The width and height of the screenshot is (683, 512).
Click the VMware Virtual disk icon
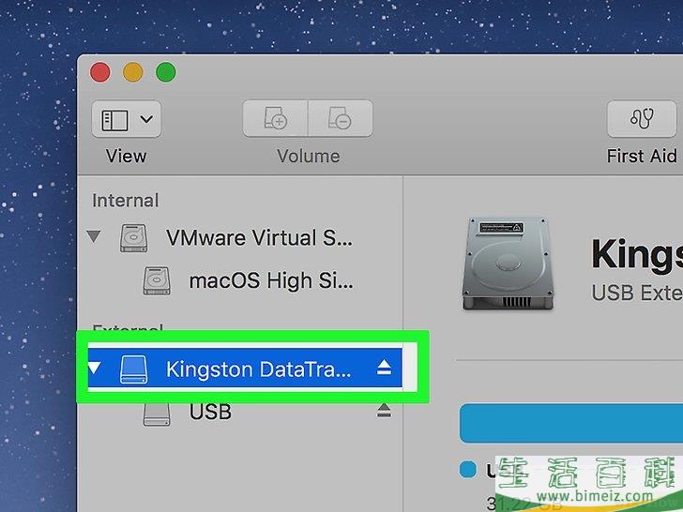[x=134, y=238]
